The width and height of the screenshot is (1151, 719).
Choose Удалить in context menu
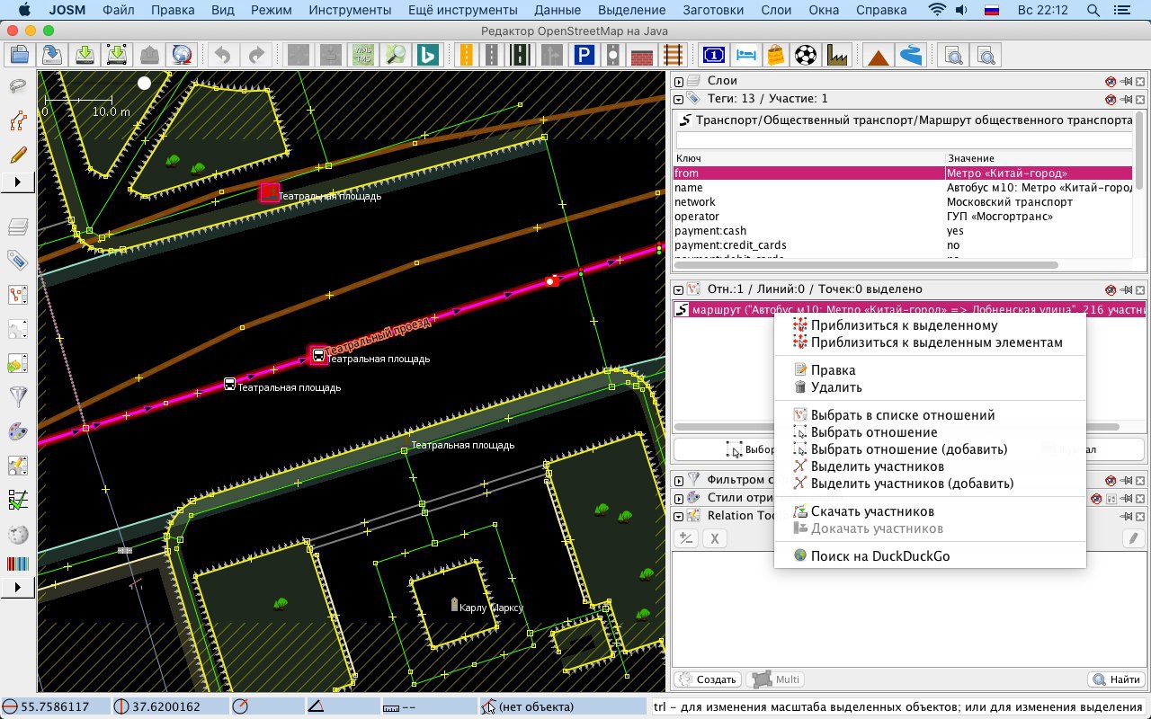coord(930,387)
